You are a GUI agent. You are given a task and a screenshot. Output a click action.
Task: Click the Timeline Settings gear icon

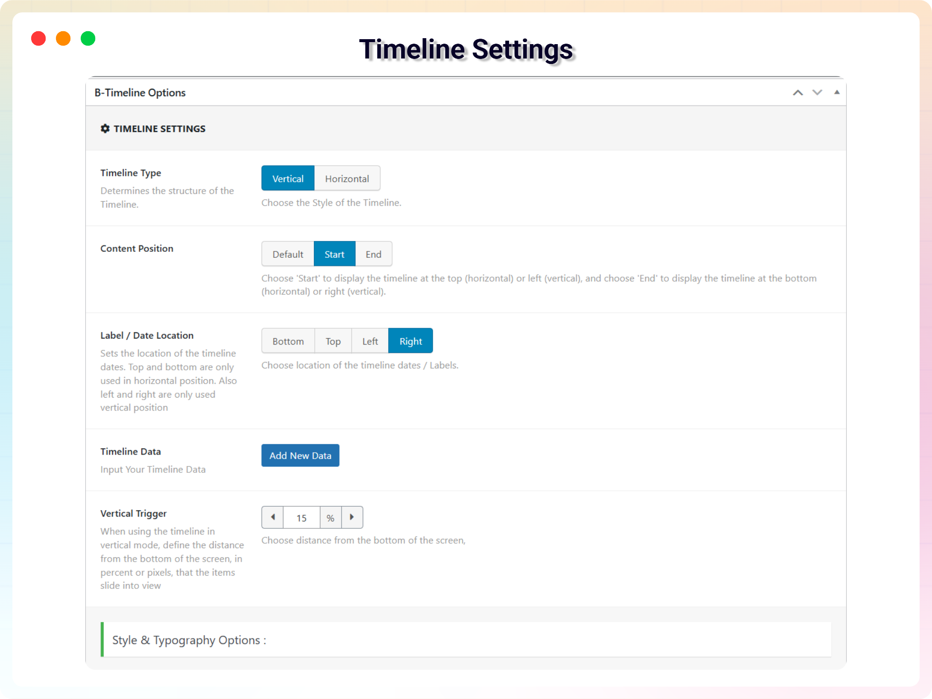[x=105, y=128]
